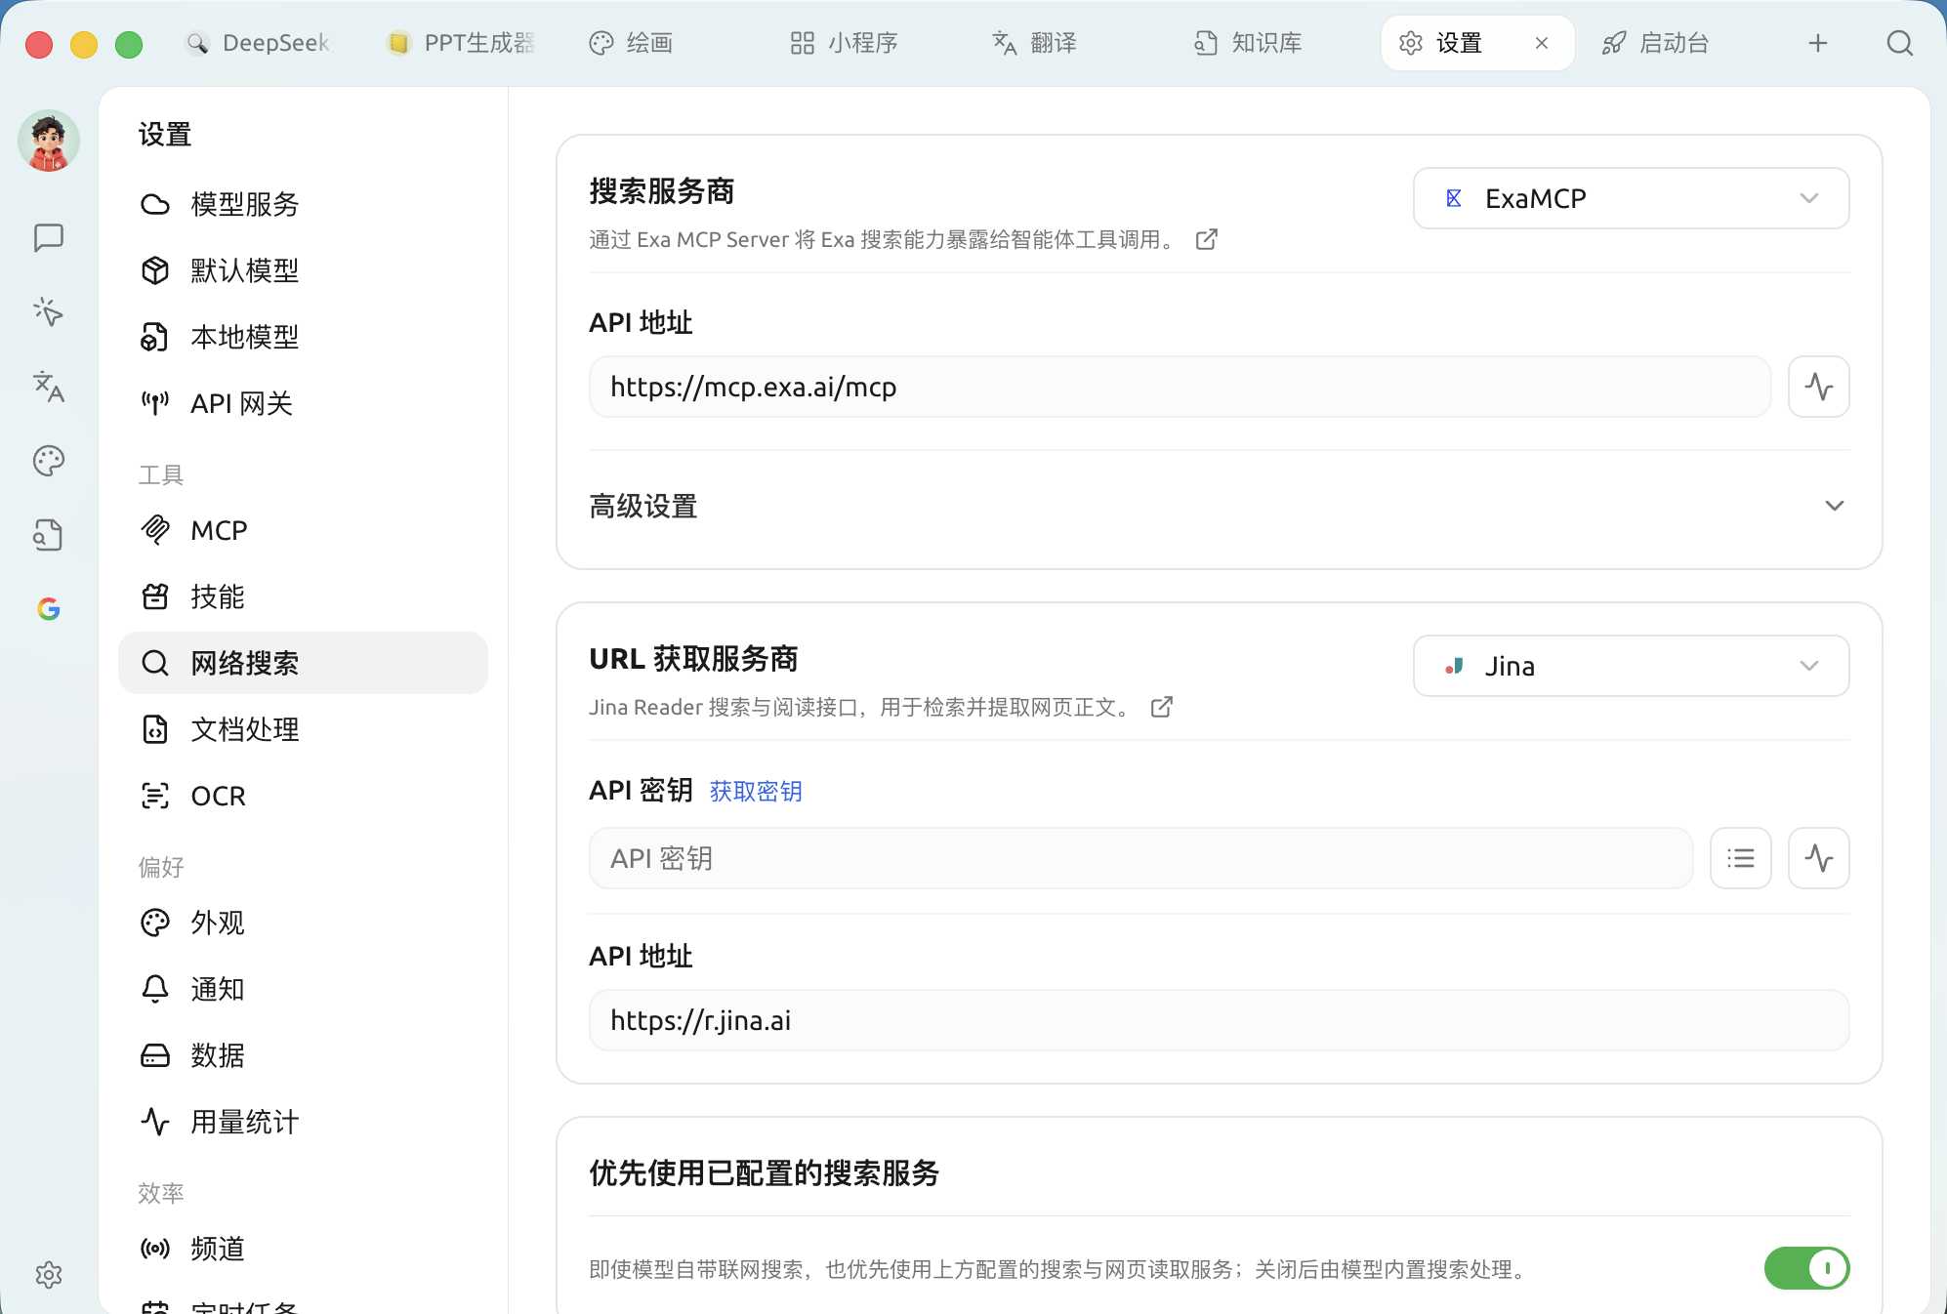Open the painting palette icon in sidebar

(49, 461)
